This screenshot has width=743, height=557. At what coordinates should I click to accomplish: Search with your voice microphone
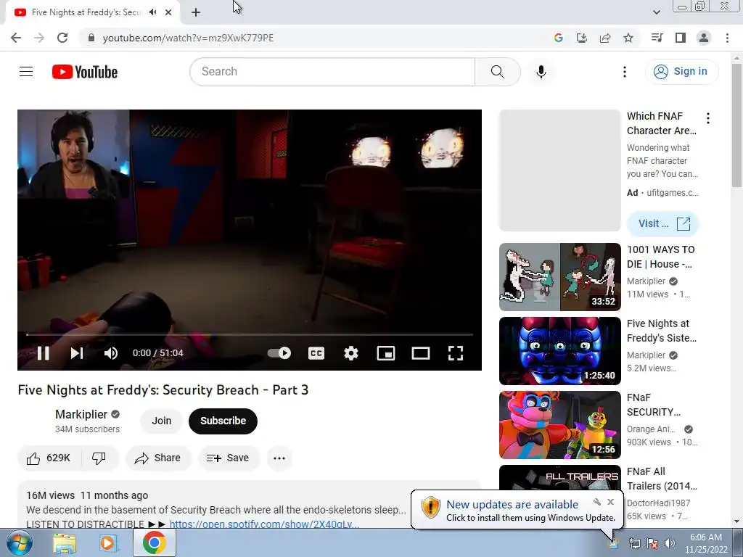(x=541, y=72)
